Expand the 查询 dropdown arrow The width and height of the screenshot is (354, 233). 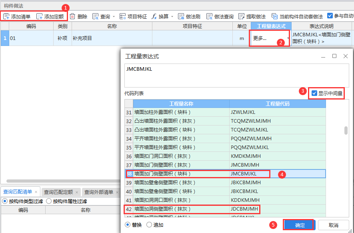(114, 16)
